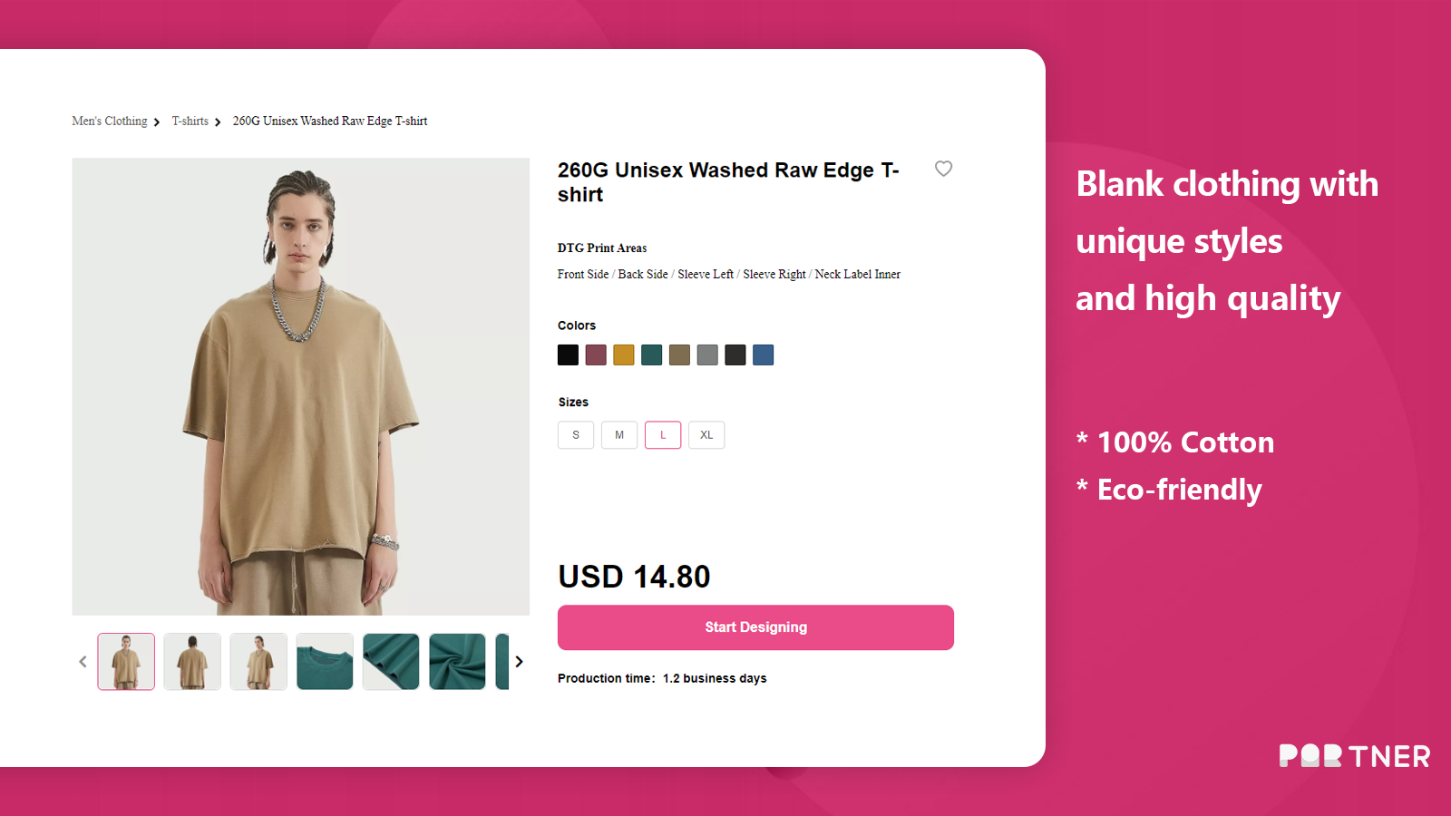
Task: Click the main product model photo
Action: (301, 387)
